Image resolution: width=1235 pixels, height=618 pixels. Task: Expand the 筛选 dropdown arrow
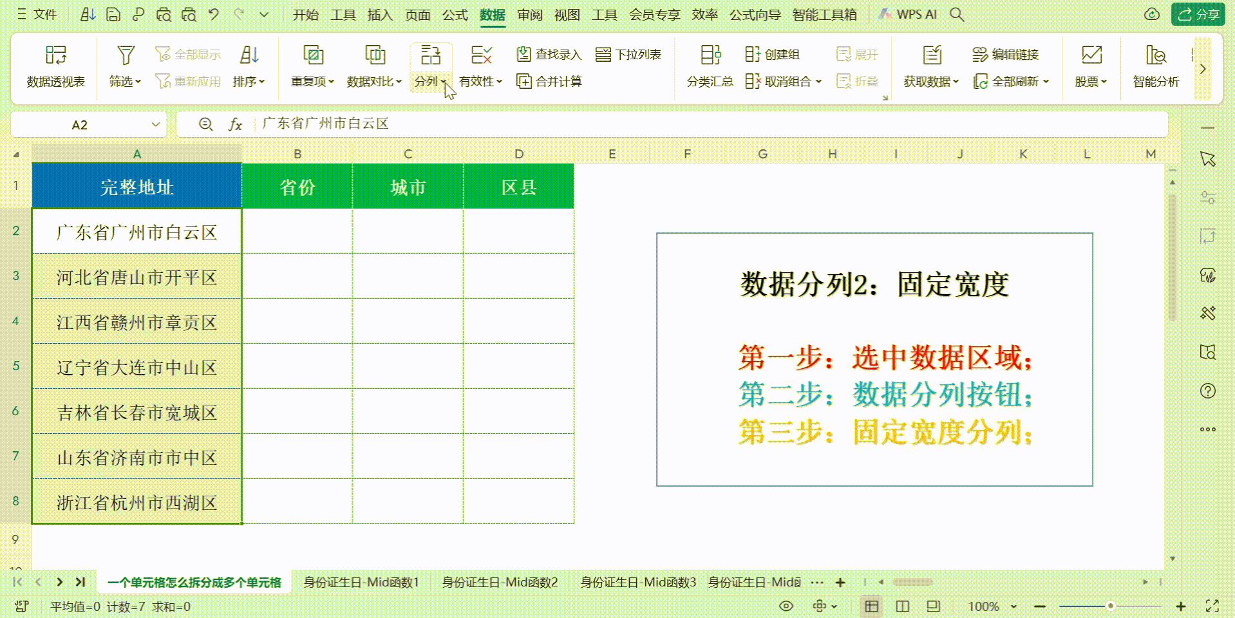point(138,82)
